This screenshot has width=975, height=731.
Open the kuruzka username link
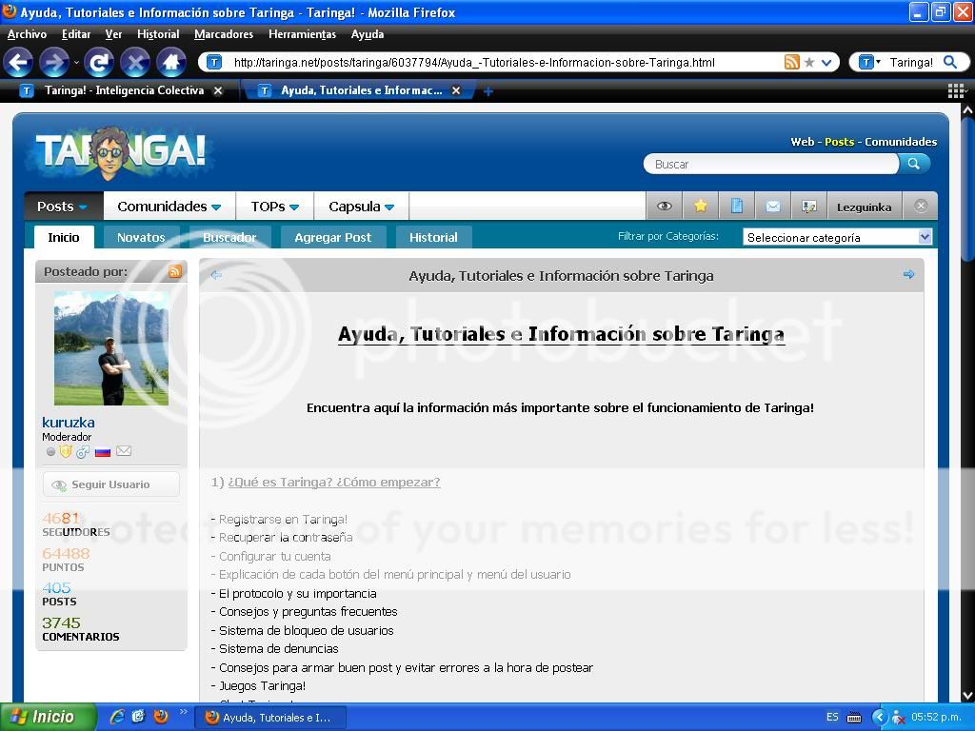tap(69, 422)
